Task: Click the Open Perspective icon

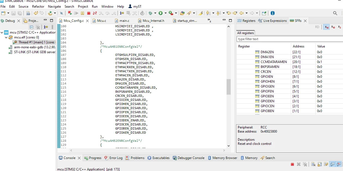Action: click(264, 13)
